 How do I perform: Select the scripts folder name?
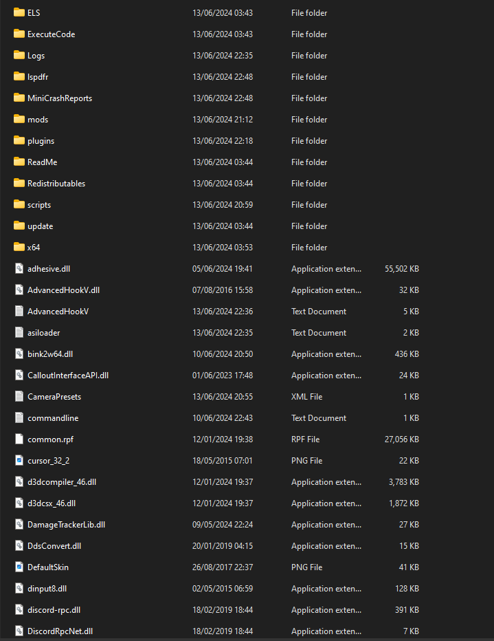tap(39, 205)
